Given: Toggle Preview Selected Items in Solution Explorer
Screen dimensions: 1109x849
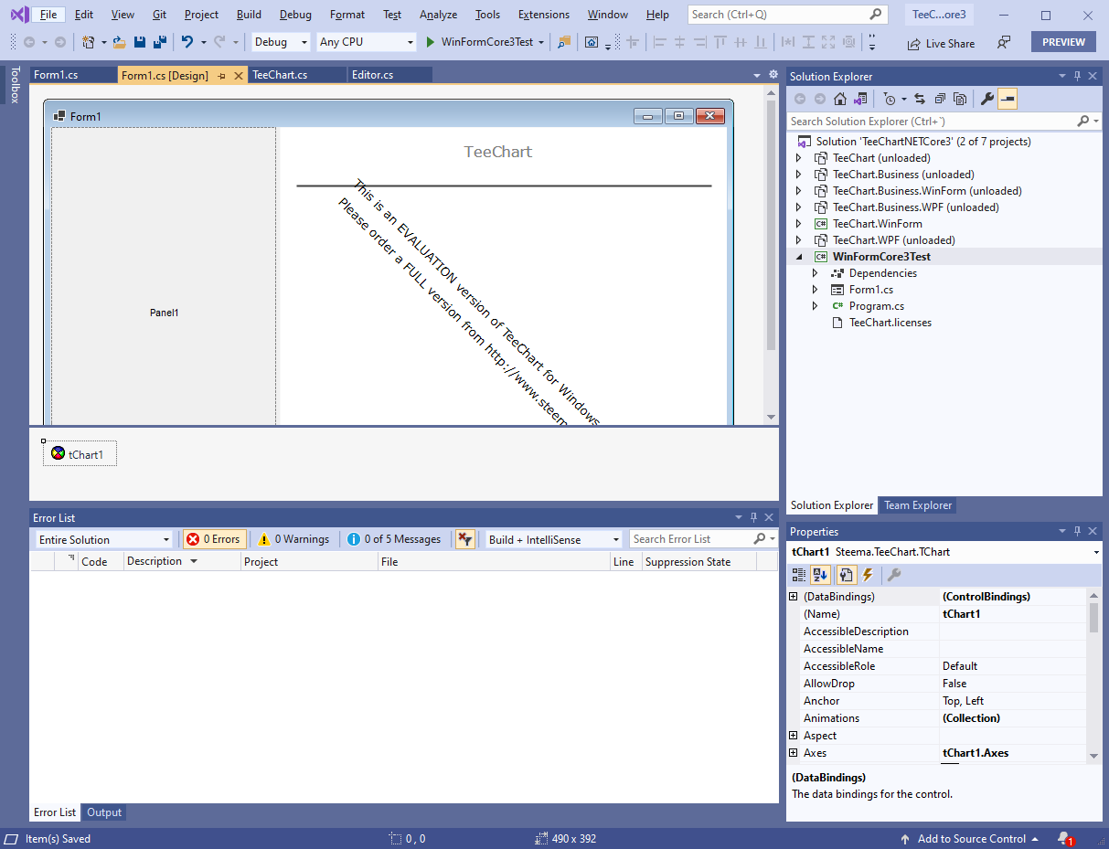Looking at the screenshot, I should pyautogui.click(x=1007, y=99).
